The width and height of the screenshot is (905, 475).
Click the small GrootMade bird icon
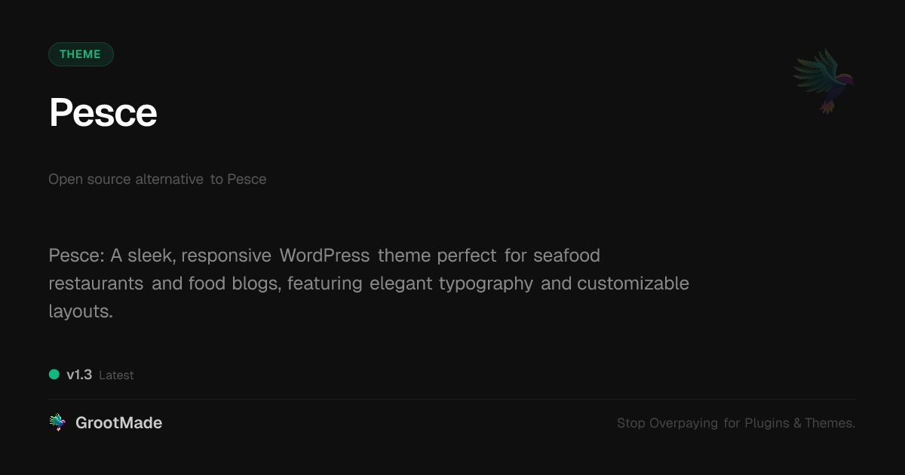tap(57, 423)
